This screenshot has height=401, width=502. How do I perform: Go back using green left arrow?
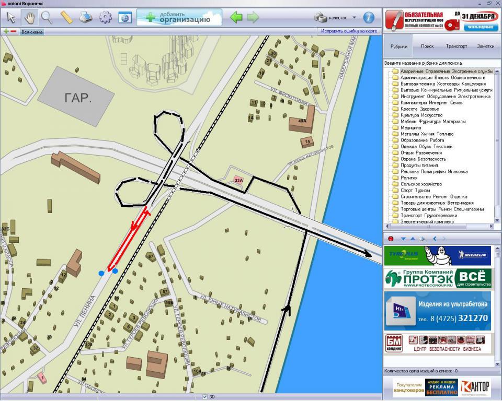pyautogui.click(x=236, y=18)
